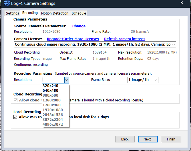Click the Back button

click(125, 139)
